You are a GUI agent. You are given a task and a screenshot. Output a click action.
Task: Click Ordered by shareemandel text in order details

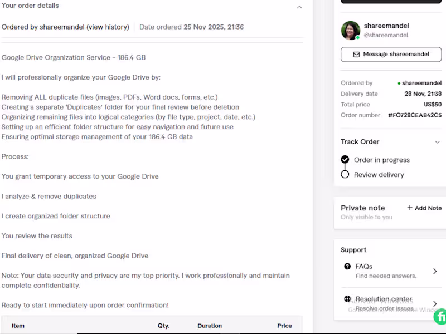[x=43, y=27]
